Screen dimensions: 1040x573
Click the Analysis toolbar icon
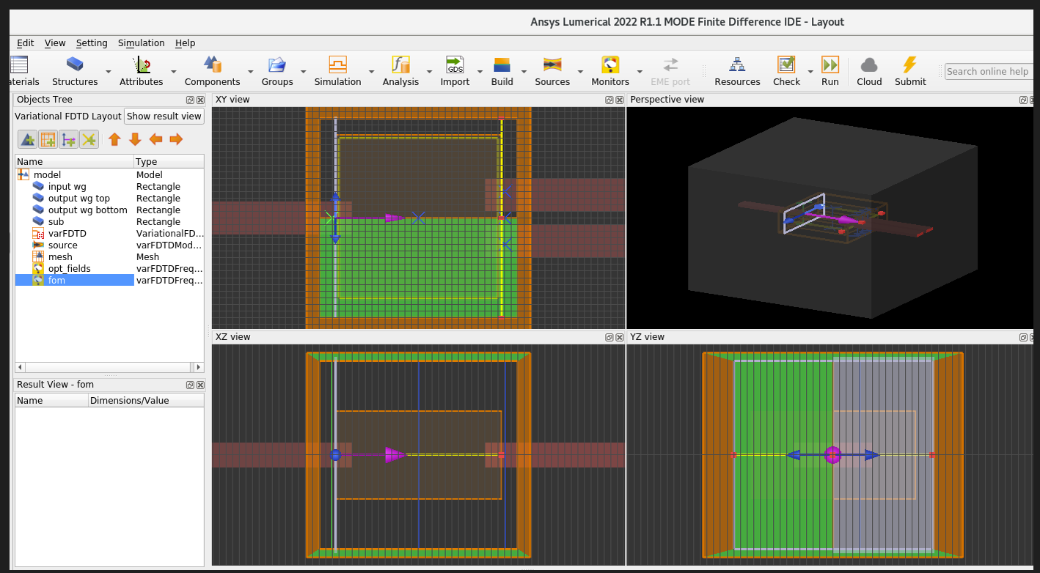400,64
